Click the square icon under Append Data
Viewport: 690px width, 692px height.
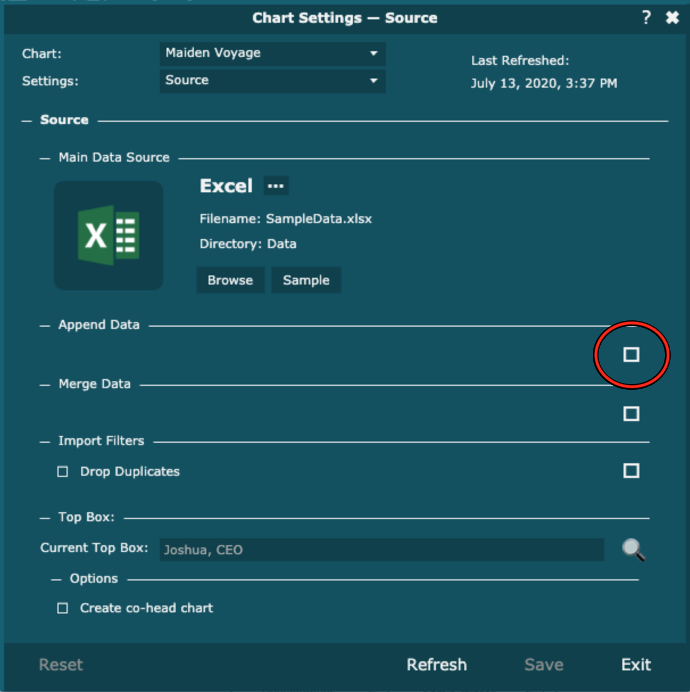631,355
